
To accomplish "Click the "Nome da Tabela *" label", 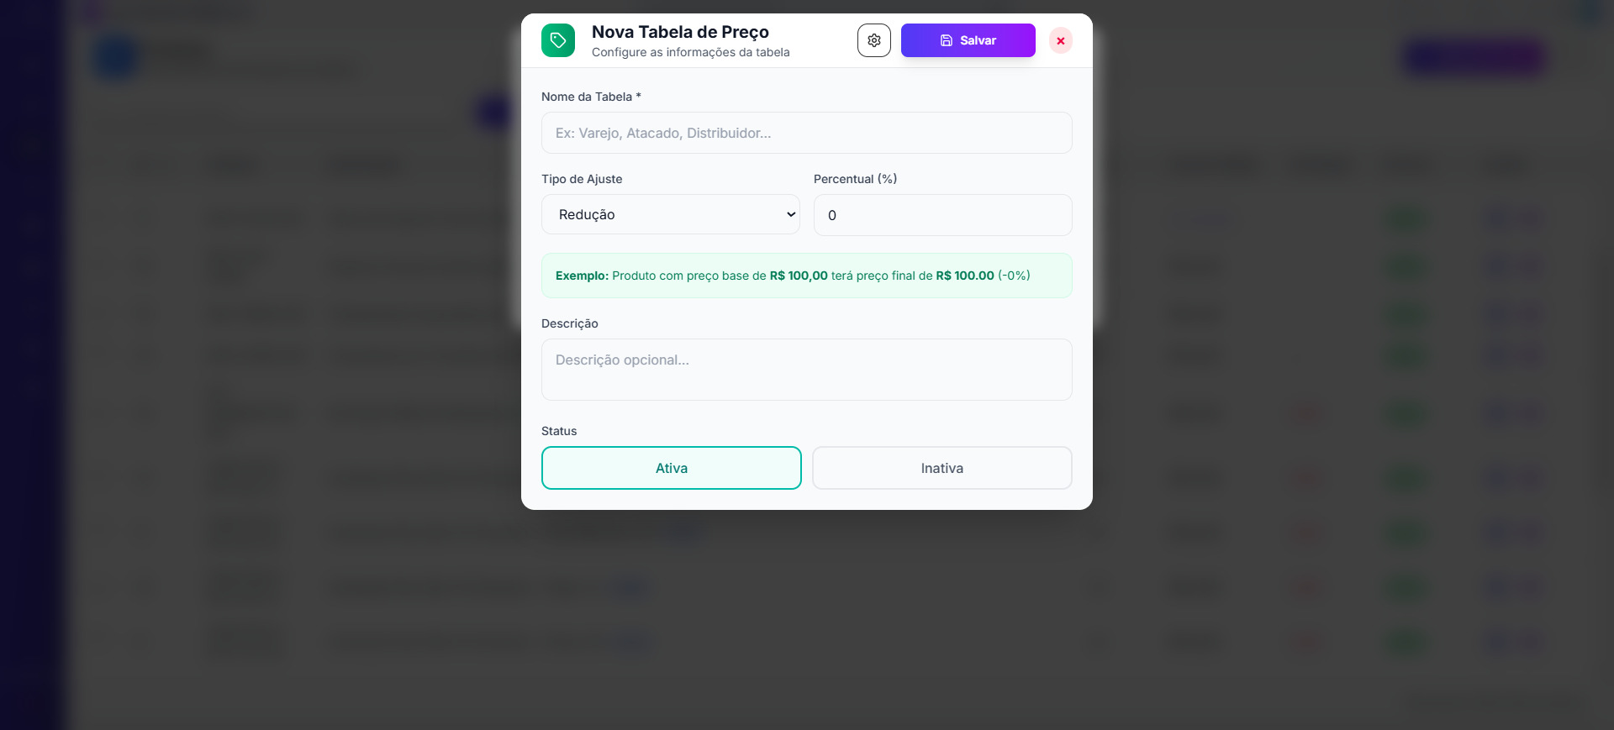I will tap(591, 97).
